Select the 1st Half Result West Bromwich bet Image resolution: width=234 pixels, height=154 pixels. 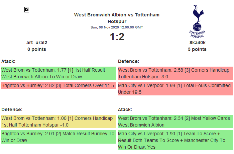click(x=58, y=73)
